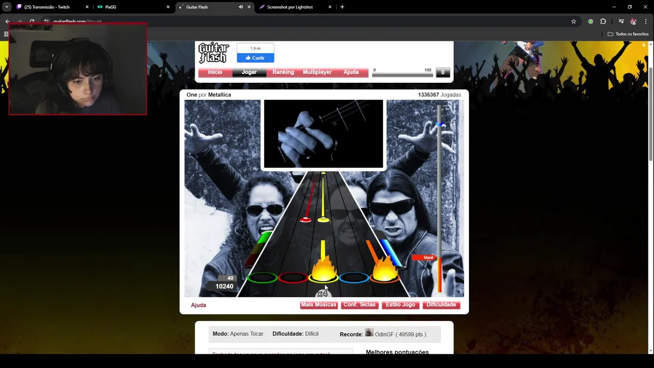The height and width of the screenshot is (368, 654).
Task: Open a new browser tab
Action: click(342, 7)
